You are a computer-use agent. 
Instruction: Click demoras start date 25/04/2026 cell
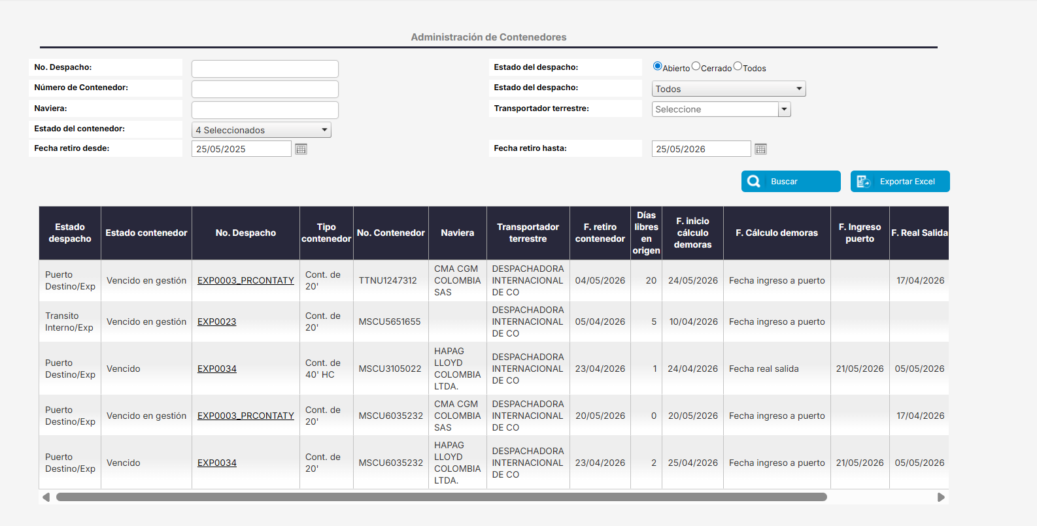[x=693, y=463]
